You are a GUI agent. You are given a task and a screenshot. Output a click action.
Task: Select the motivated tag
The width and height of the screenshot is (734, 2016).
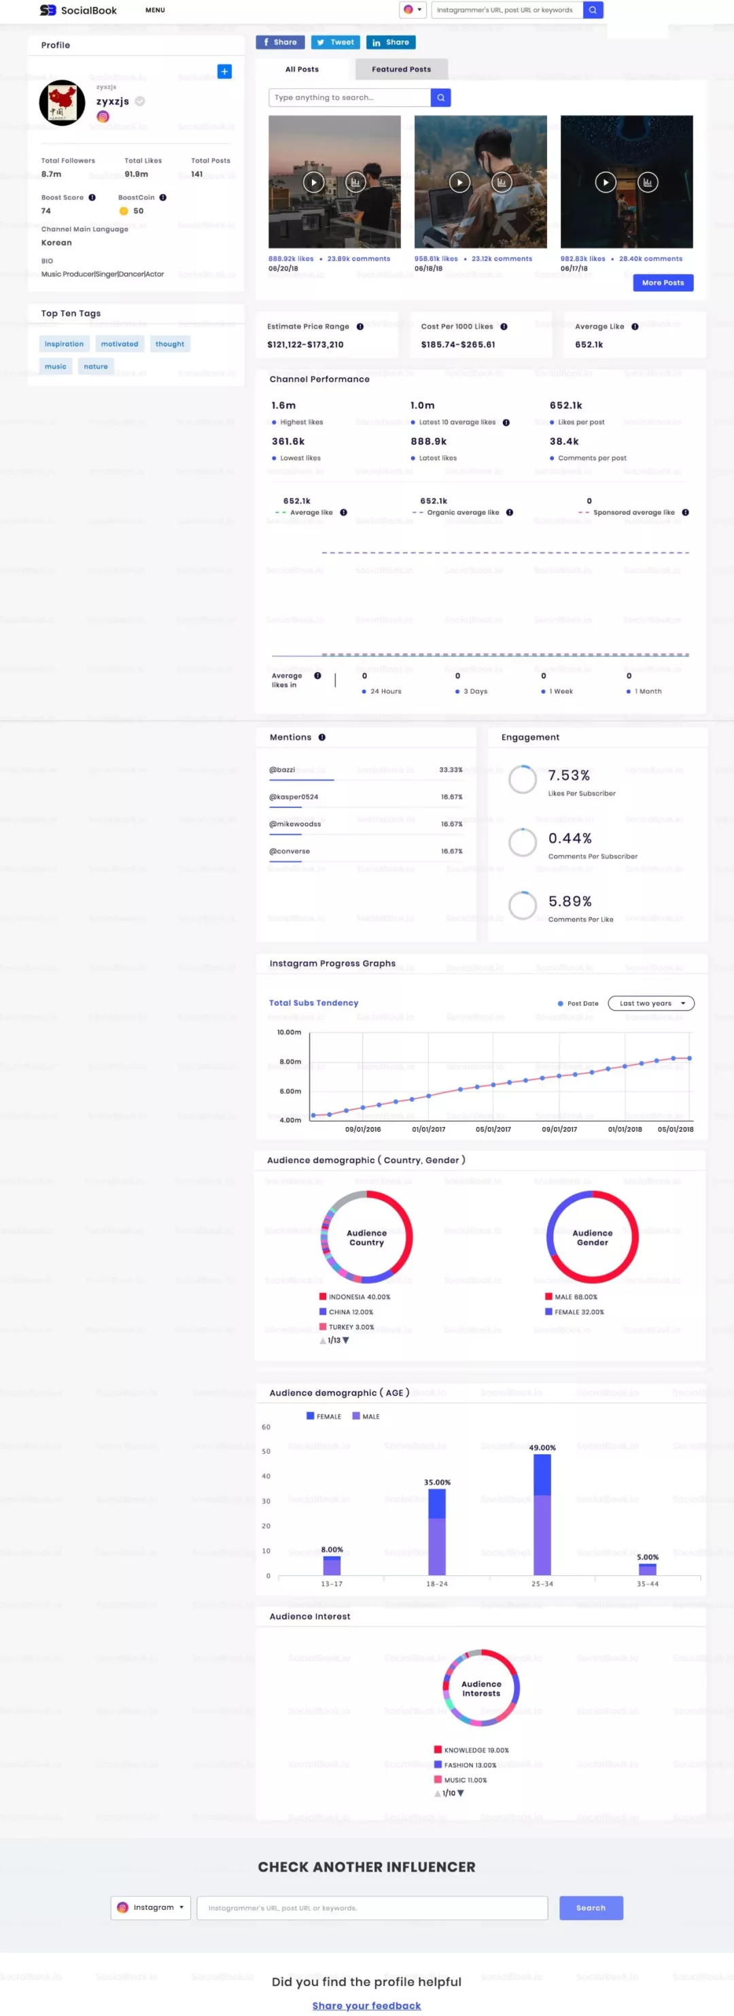click(120, 343)
